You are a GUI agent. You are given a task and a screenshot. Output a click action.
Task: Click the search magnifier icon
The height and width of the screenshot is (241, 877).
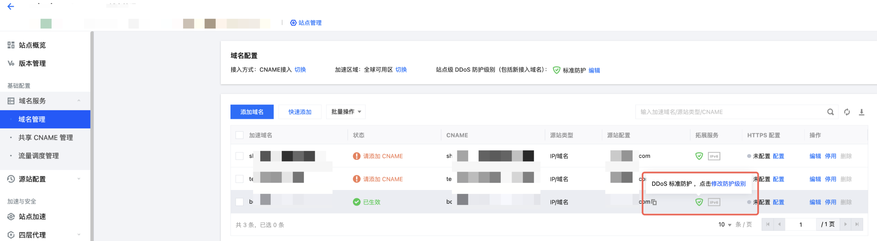tap(830, 112)
